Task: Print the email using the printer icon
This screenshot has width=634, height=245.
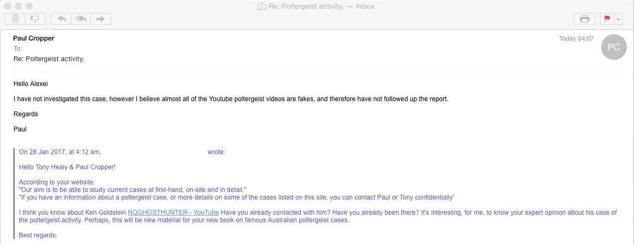Action: 584,19
